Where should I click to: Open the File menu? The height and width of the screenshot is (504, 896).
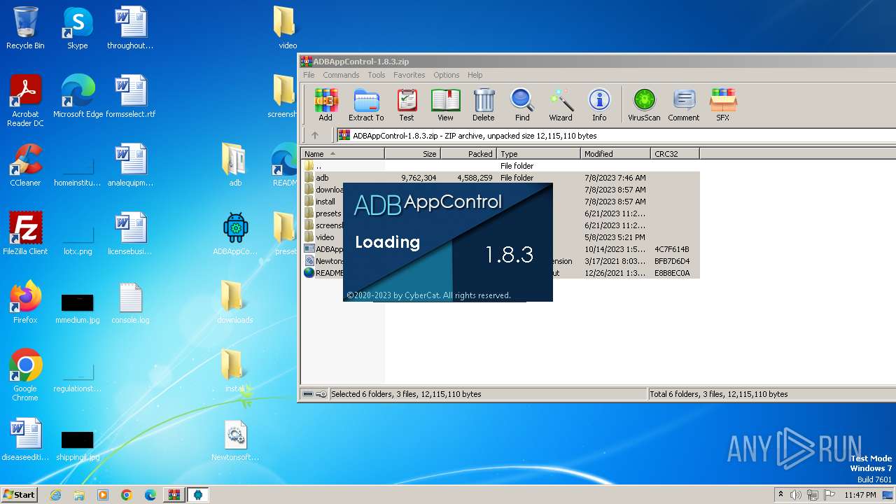[x=309, y=75]
